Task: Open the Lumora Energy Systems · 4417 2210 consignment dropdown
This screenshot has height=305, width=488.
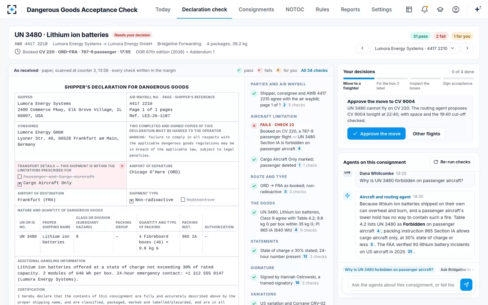Action: (415, 48)
